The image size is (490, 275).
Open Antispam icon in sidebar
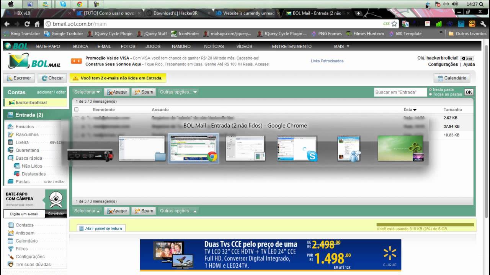point(10,233)
